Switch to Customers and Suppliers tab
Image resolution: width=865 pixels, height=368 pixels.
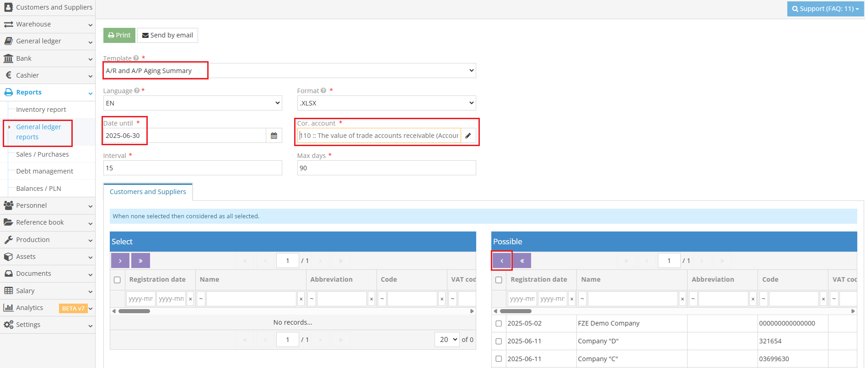[148, 192]
